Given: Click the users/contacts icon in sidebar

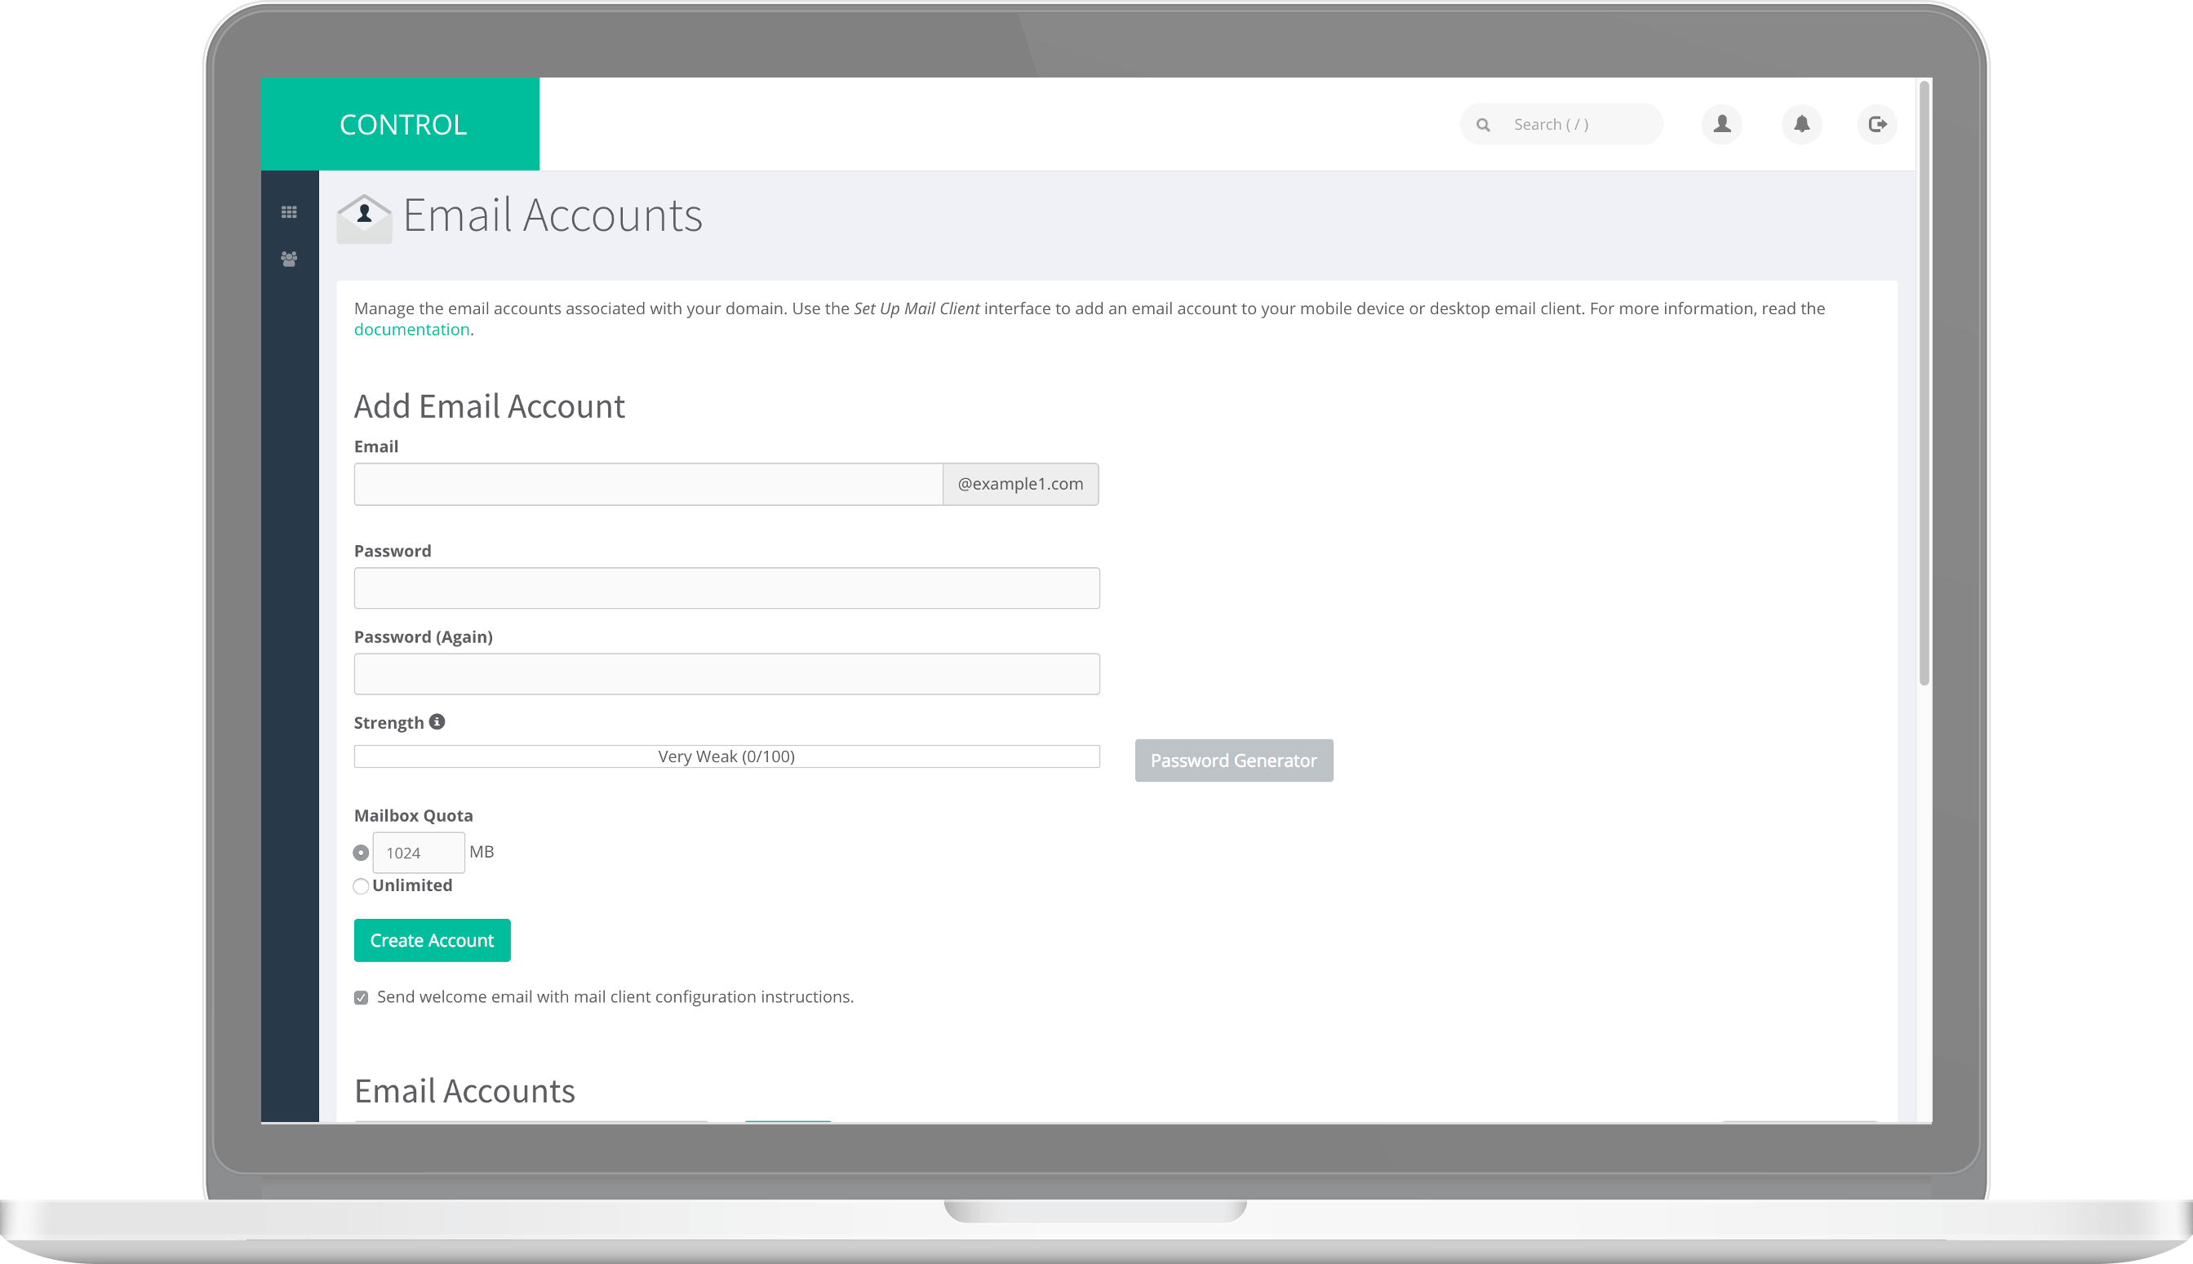Looking at the screenshot, I should (x=289, y=259).
